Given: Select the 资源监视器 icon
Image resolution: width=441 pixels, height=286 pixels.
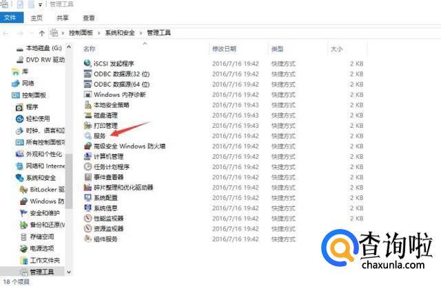Looking at the screenshot, I should 88,228.
